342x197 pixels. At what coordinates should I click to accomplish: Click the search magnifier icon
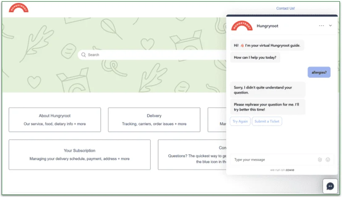point(83,54)
